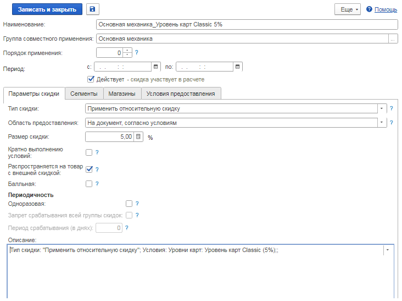
Task: Open calendar for period end date
Action: click(237, 67)
